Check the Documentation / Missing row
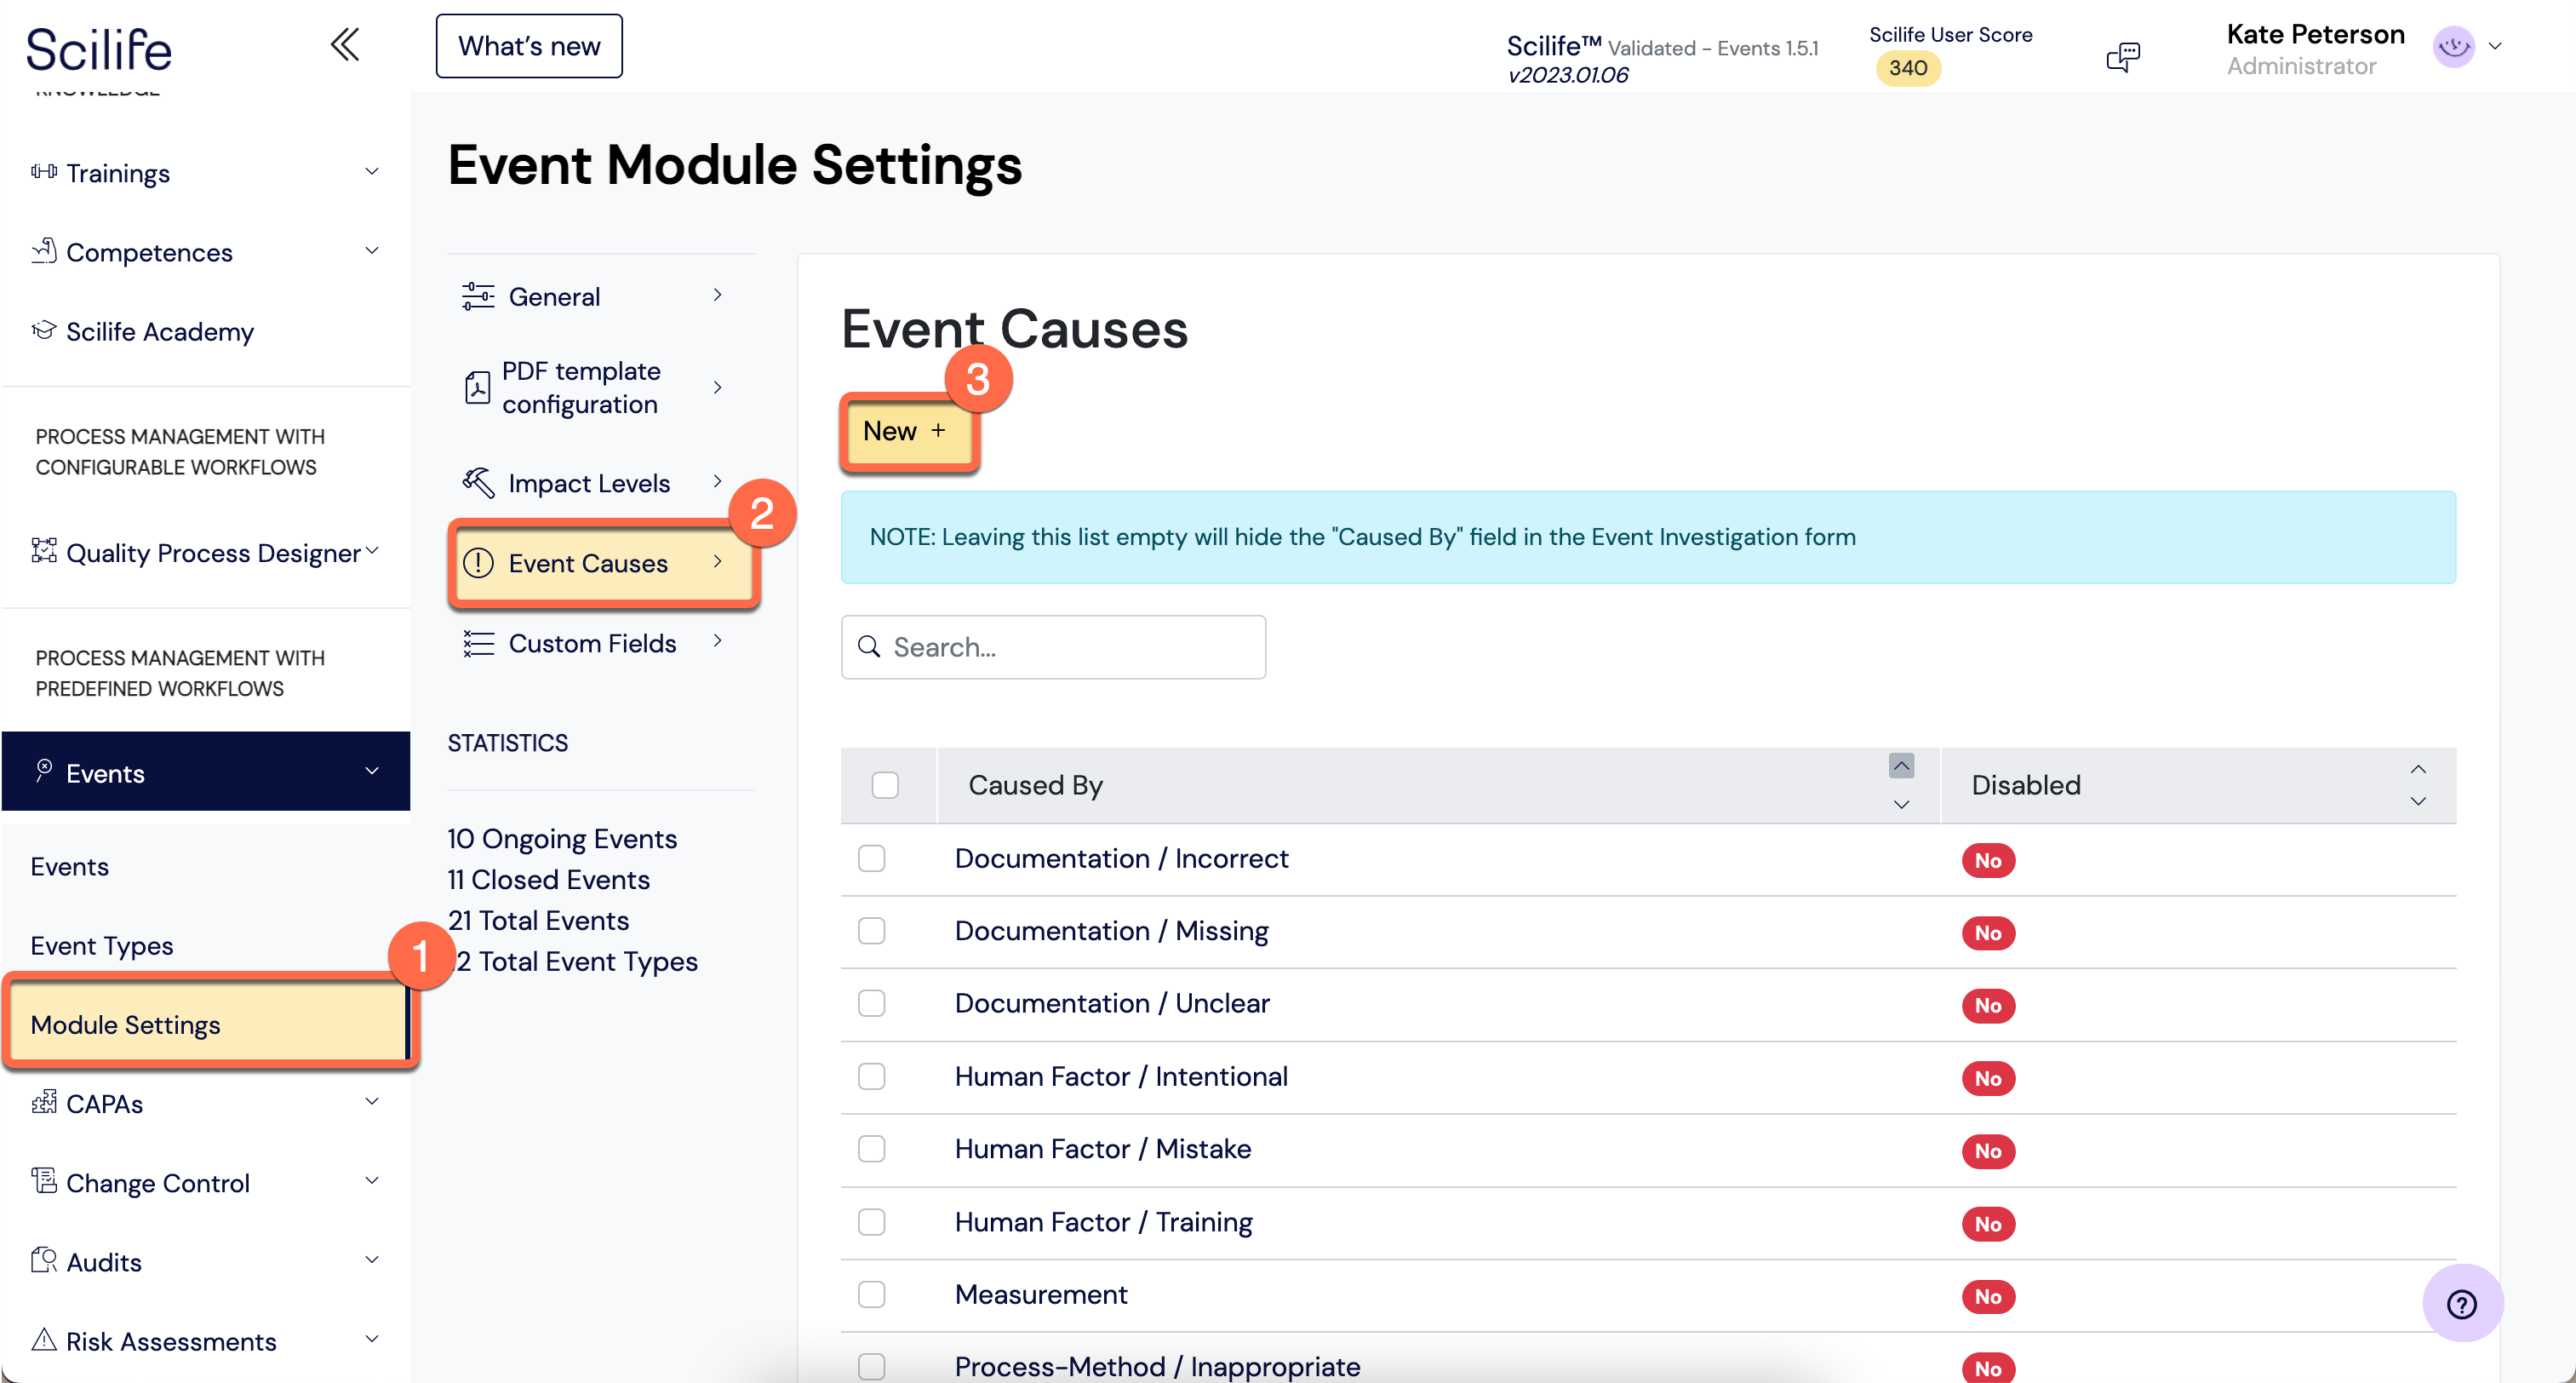 click(x=872, y=931)
